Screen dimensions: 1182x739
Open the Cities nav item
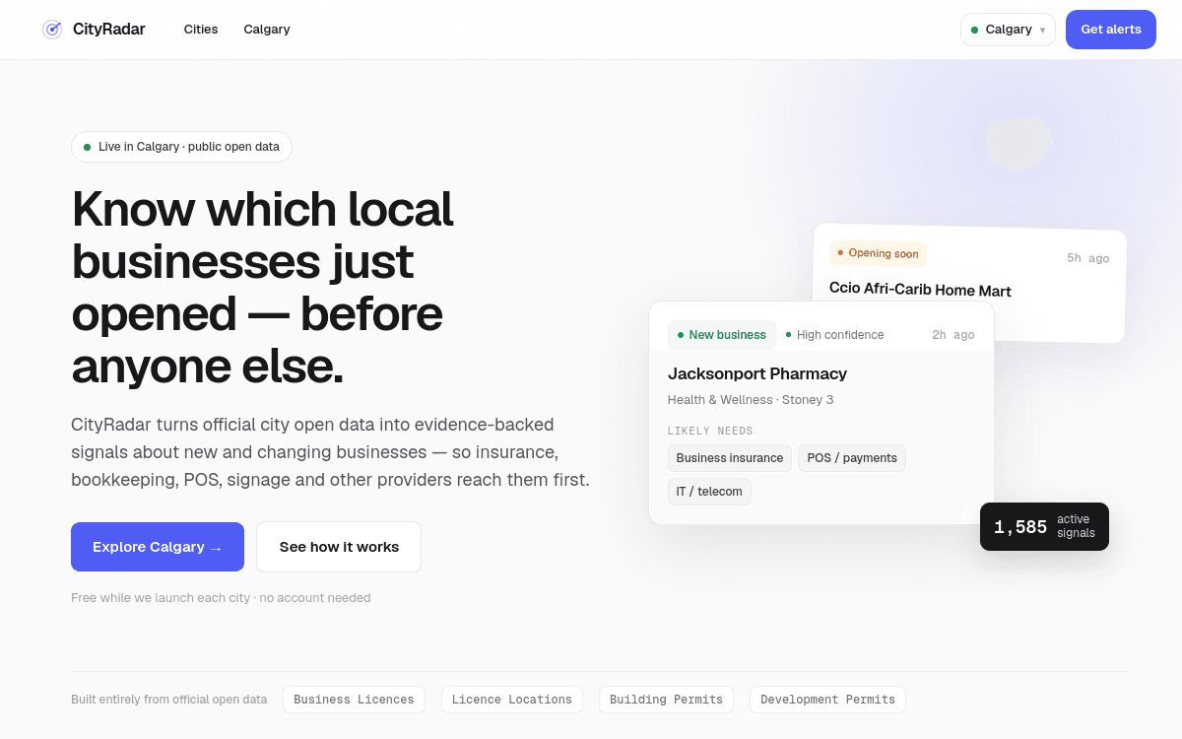201,30
